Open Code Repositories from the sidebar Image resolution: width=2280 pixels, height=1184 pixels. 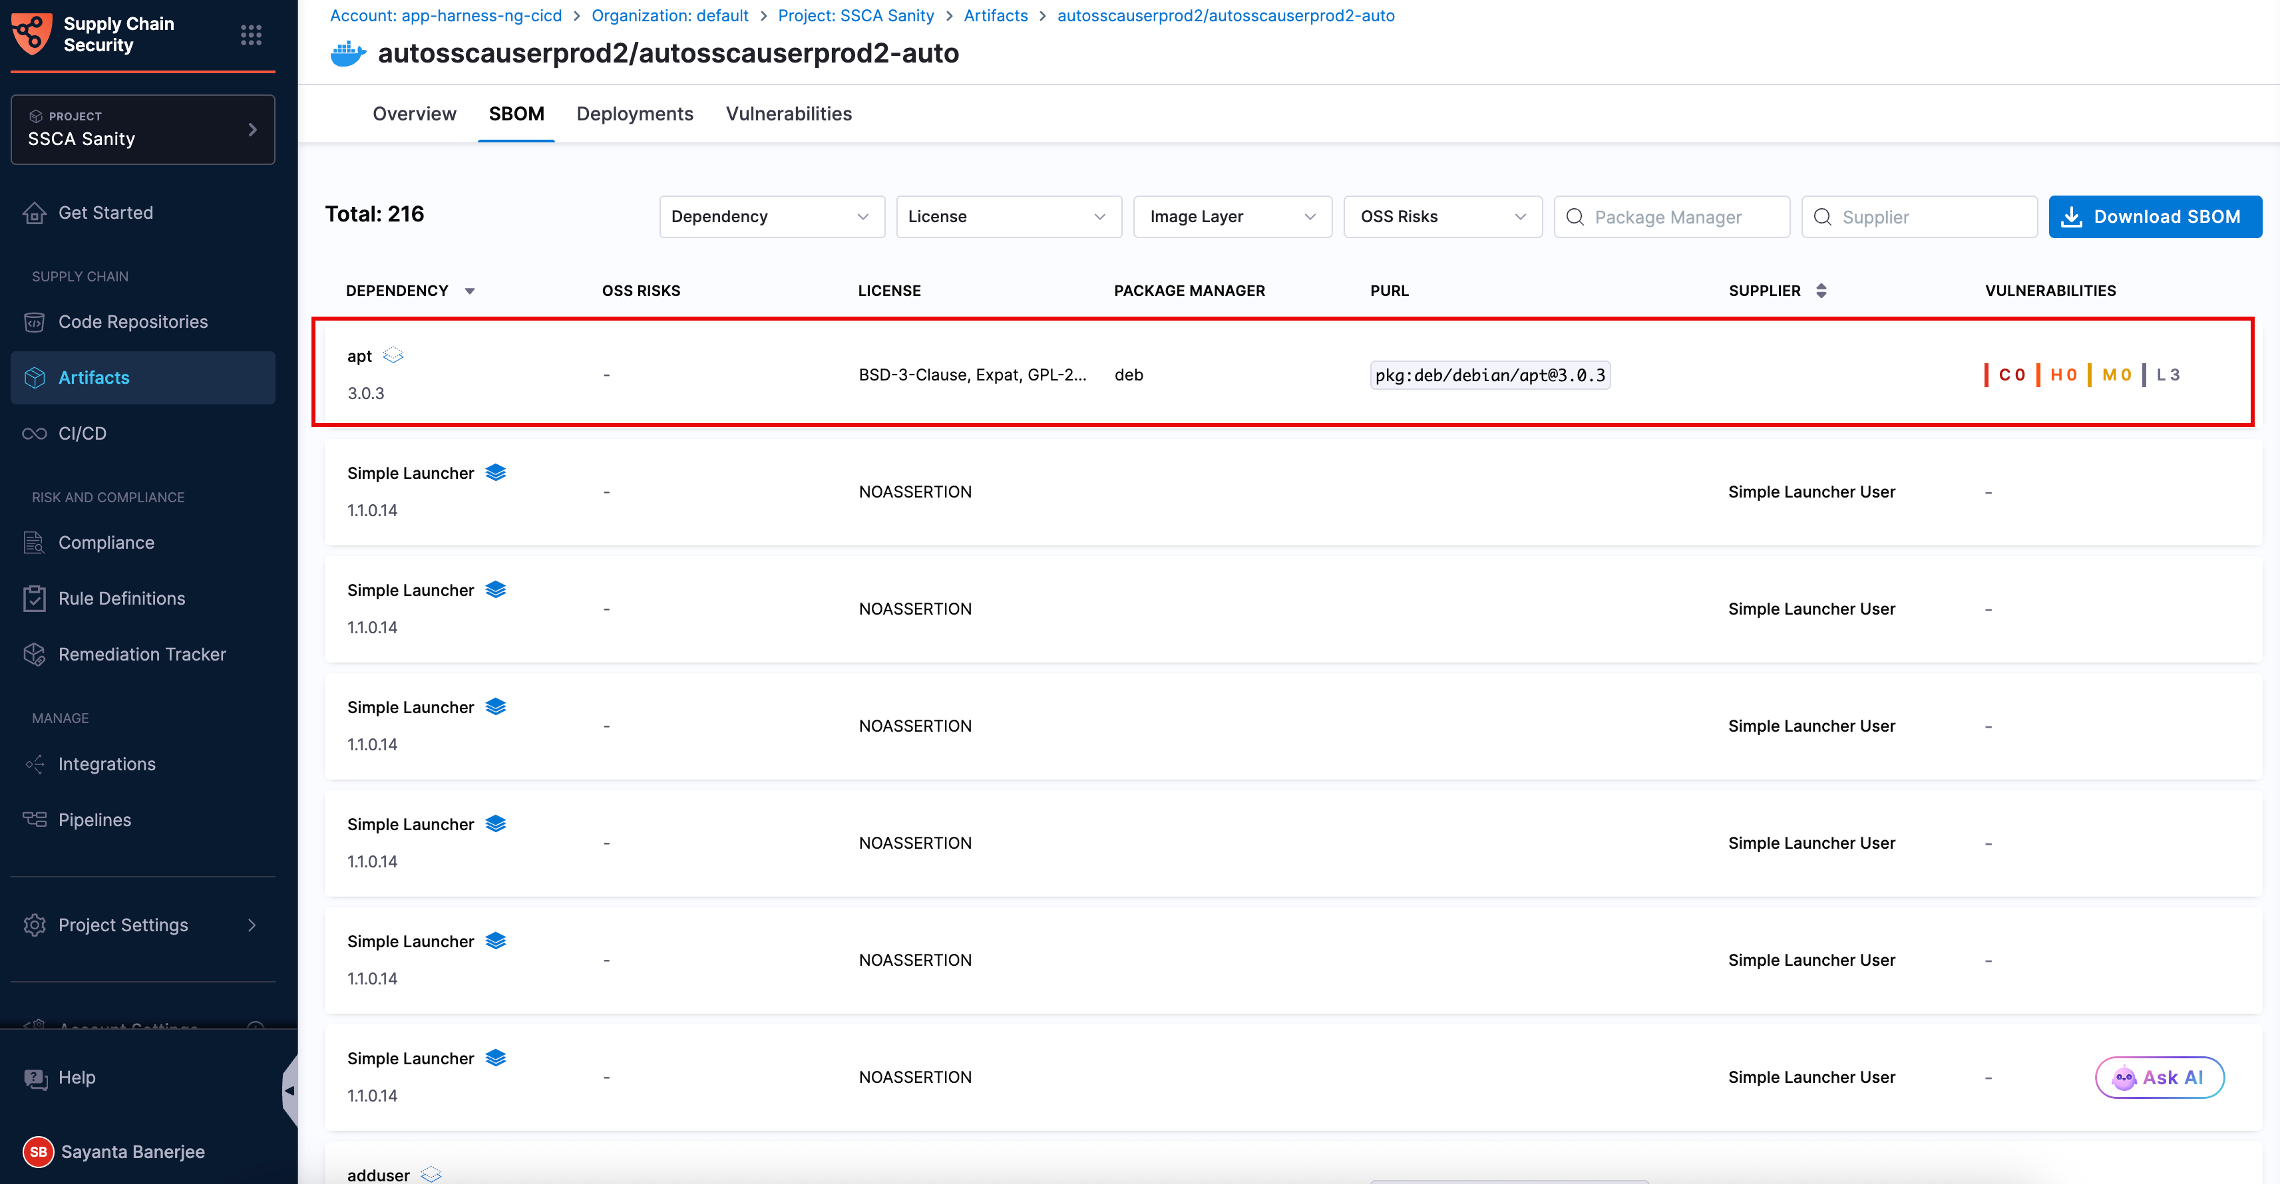pyautogui.click(x=132, y=322)
